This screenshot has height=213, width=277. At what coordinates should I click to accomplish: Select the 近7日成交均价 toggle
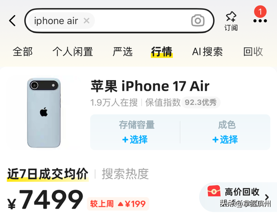click(48, 174)
